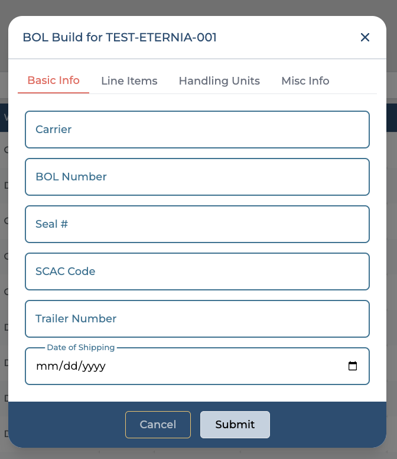Select the Misc Info tab
The height and width of the screenshot is (459, 397).
[x=305, y=81]
